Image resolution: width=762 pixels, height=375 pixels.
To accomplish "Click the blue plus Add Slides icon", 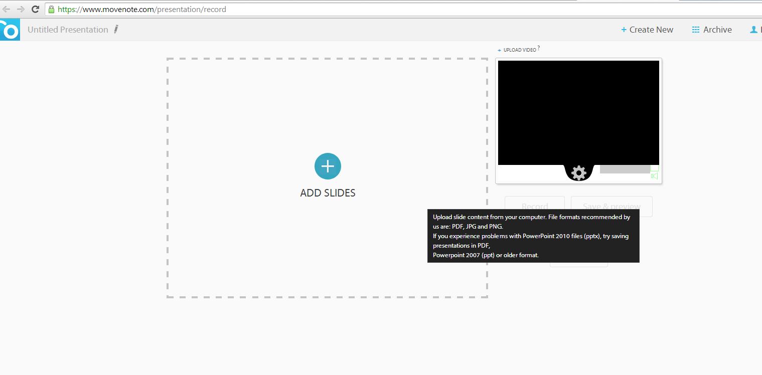I will point(328,166).
